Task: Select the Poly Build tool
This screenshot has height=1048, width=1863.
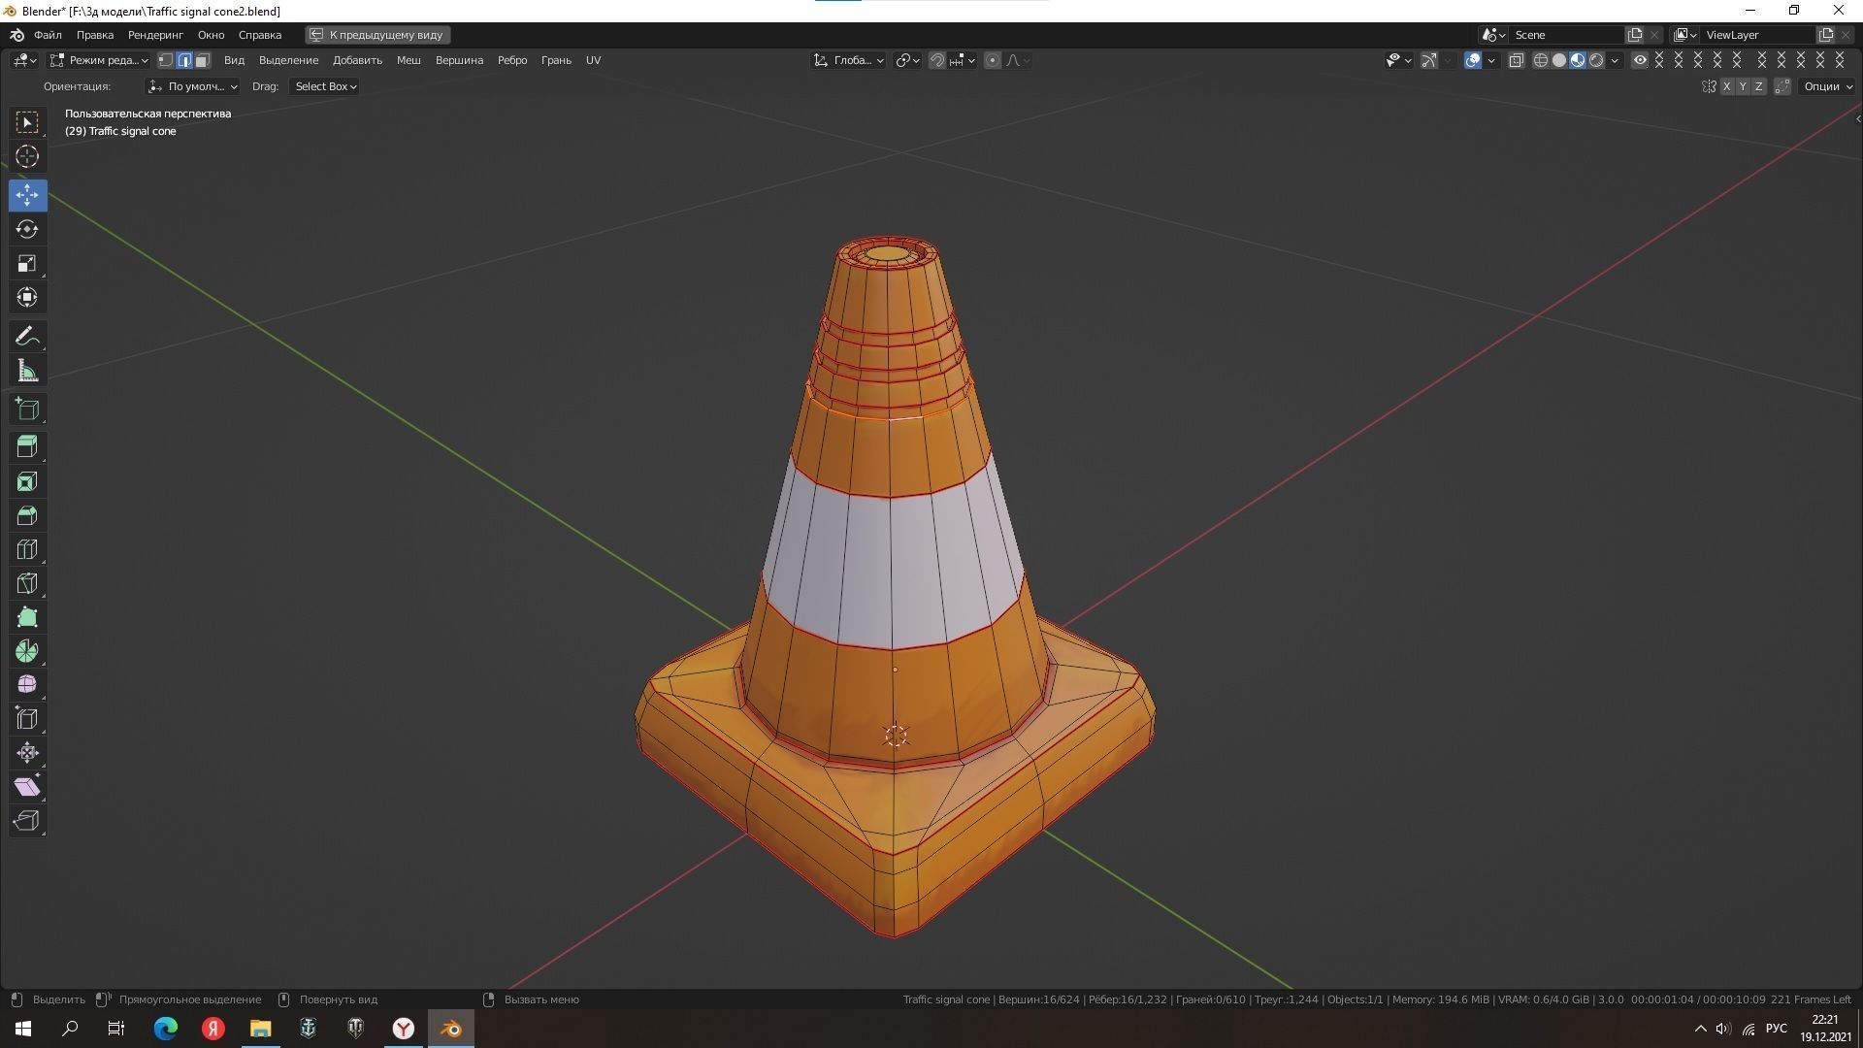Action: point(27,617)
